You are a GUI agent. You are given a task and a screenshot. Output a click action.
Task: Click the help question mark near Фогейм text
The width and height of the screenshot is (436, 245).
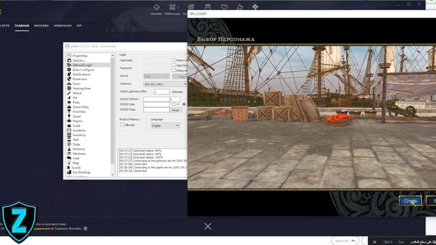point(85,229)
